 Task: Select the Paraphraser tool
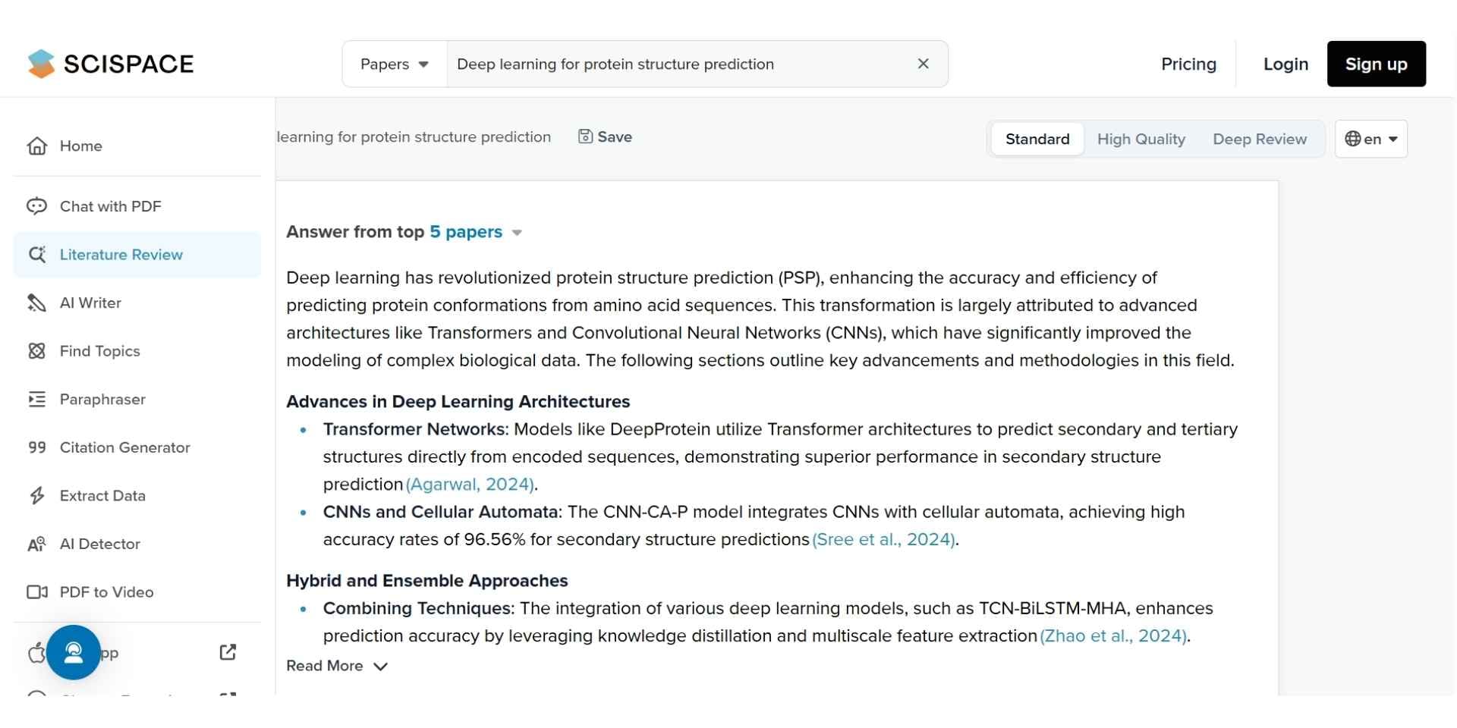(x=102, y=399)
